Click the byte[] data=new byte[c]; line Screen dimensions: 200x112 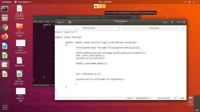[92, 63]
